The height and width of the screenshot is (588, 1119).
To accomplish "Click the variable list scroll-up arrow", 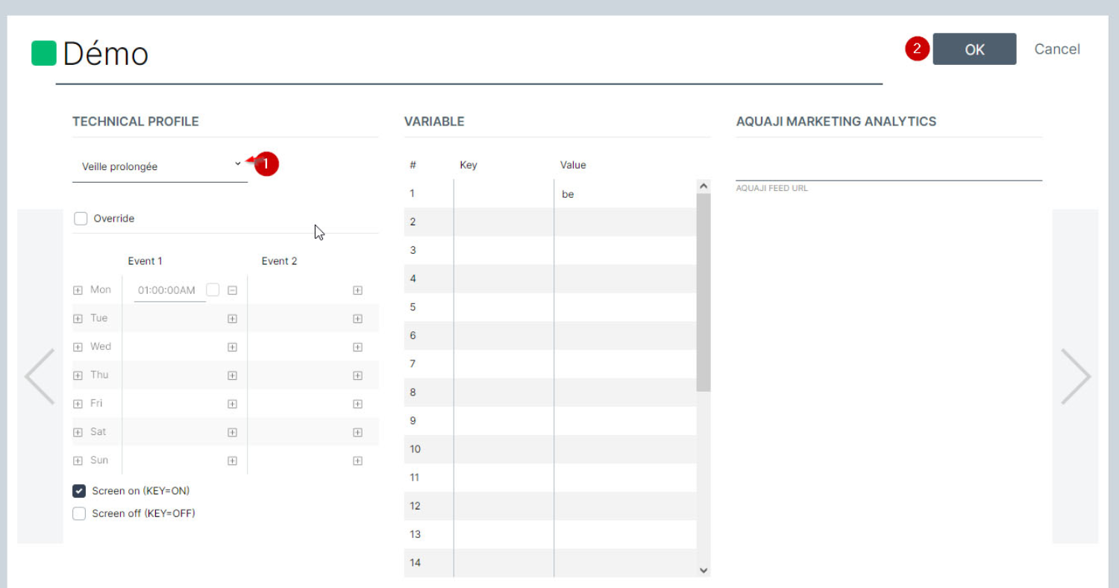I will point(703,186).
